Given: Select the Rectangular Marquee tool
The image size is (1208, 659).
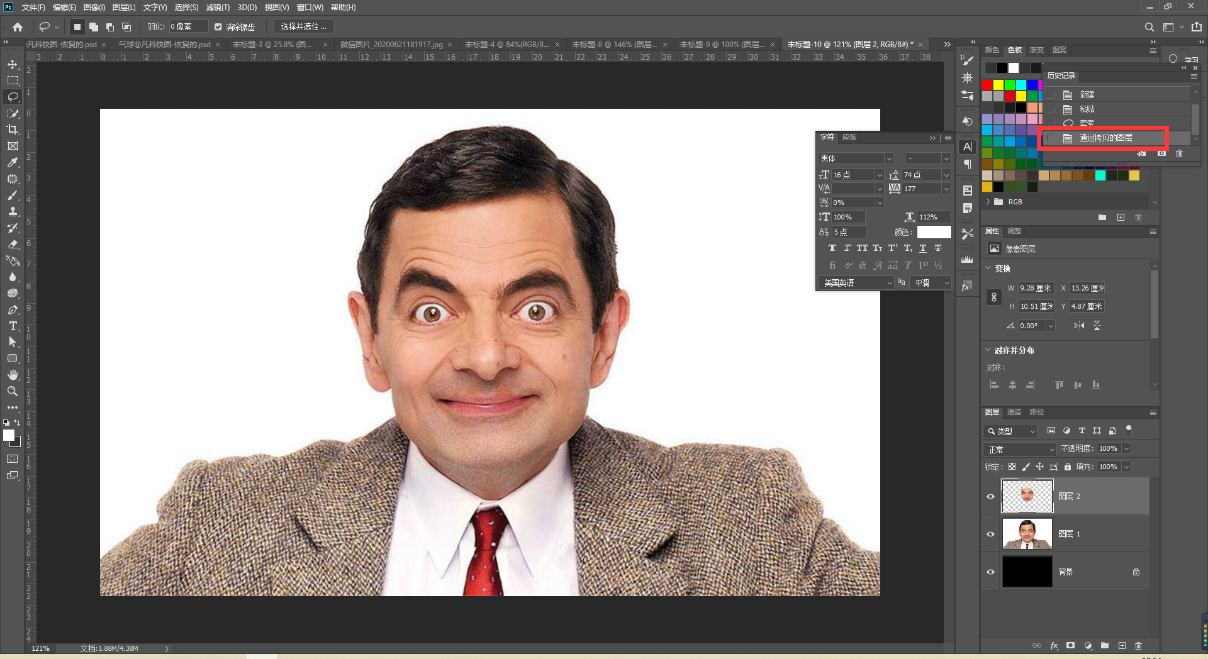Looking at the screenshot, I should (13, 80).
